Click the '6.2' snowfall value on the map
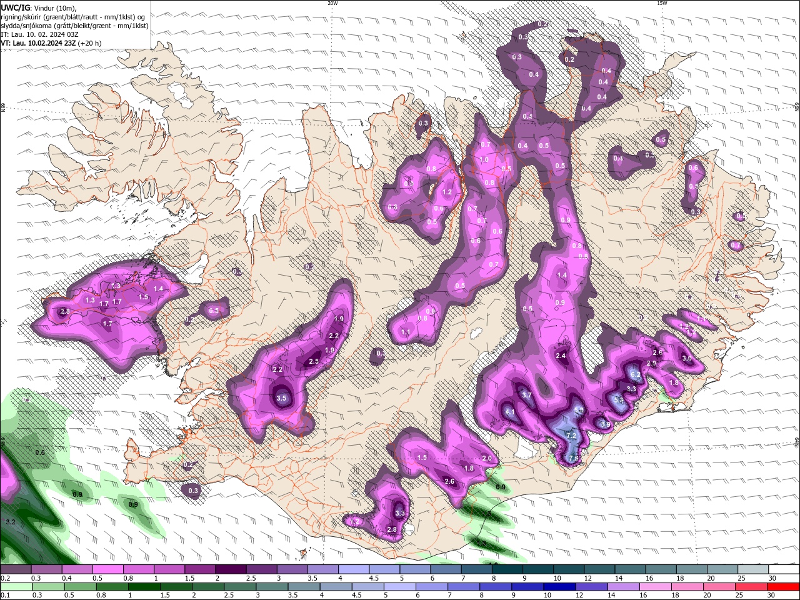 pyautogui.click(x=636, y=374)
